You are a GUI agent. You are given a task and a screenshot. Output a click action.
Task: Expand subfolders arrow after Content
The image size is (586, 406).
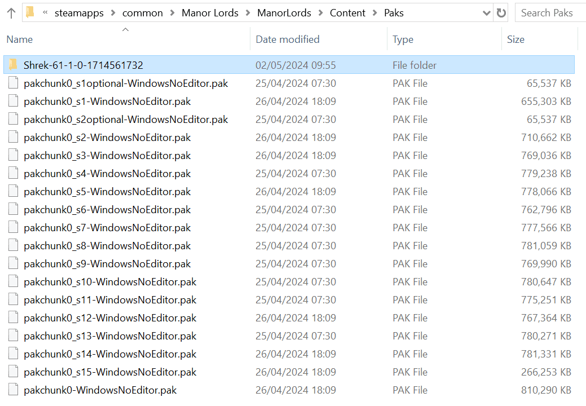(375, 13)
